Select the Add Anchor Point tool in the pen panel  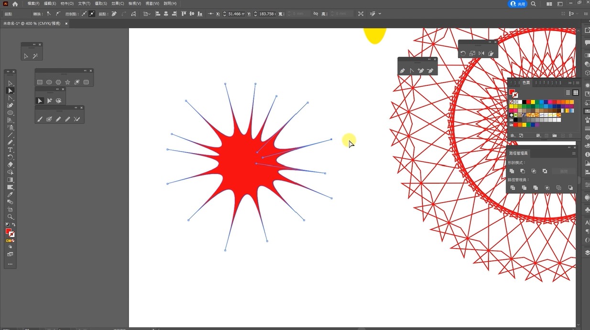(x=421, y=71)
